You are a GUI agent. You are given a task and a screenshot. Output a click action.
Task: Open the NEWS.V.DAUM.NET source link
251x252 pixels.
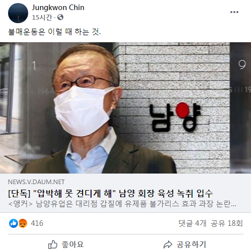[x=36, y=182]
